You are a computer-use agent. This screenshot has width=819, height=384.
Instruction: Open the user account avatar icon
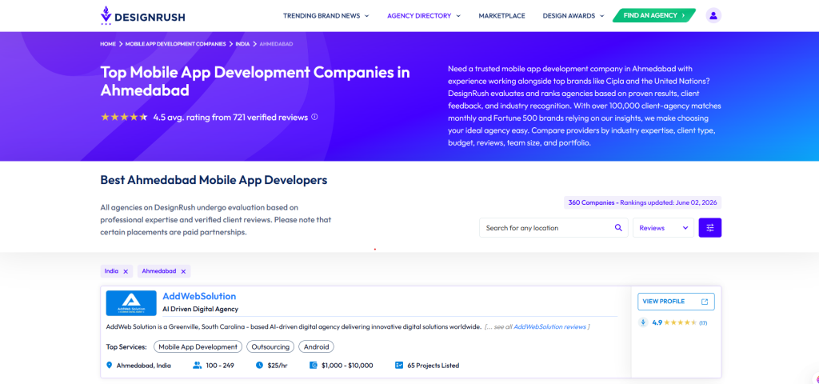713,16
